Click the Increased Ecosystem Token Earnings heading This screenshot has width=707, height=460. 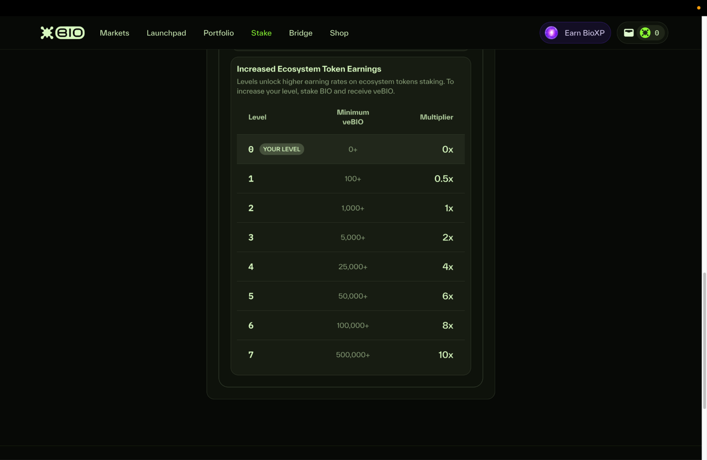pos(309,69)
